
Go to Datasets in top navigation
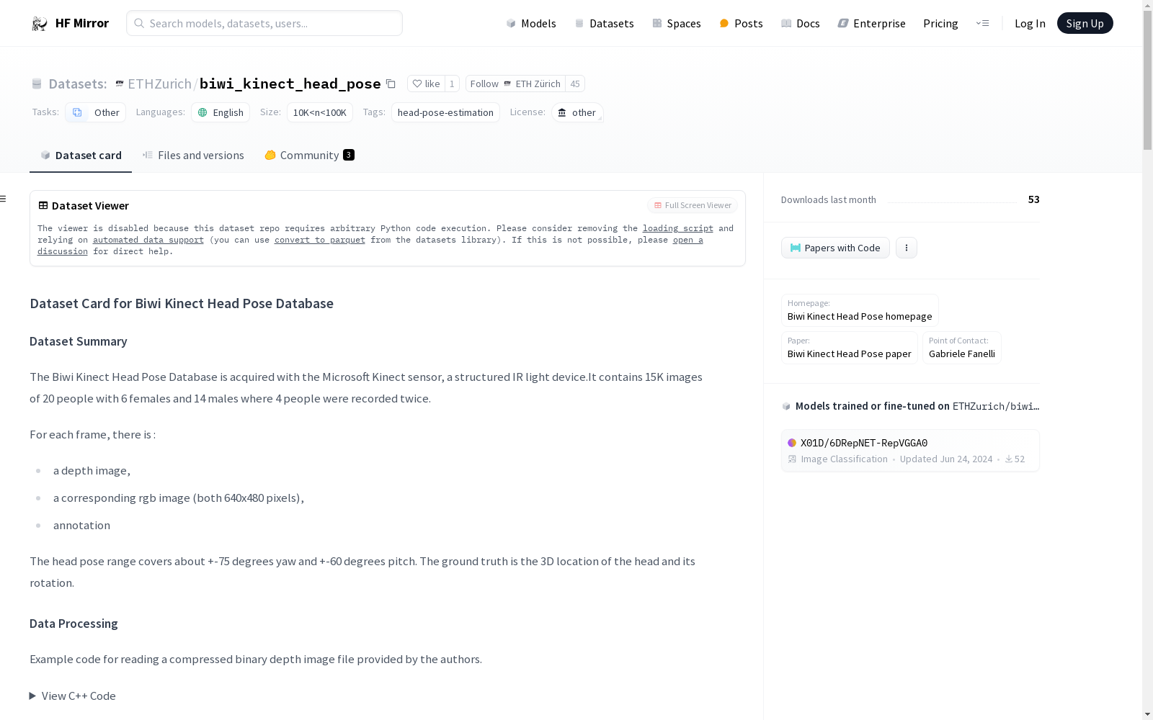click(x=604, y=23)
